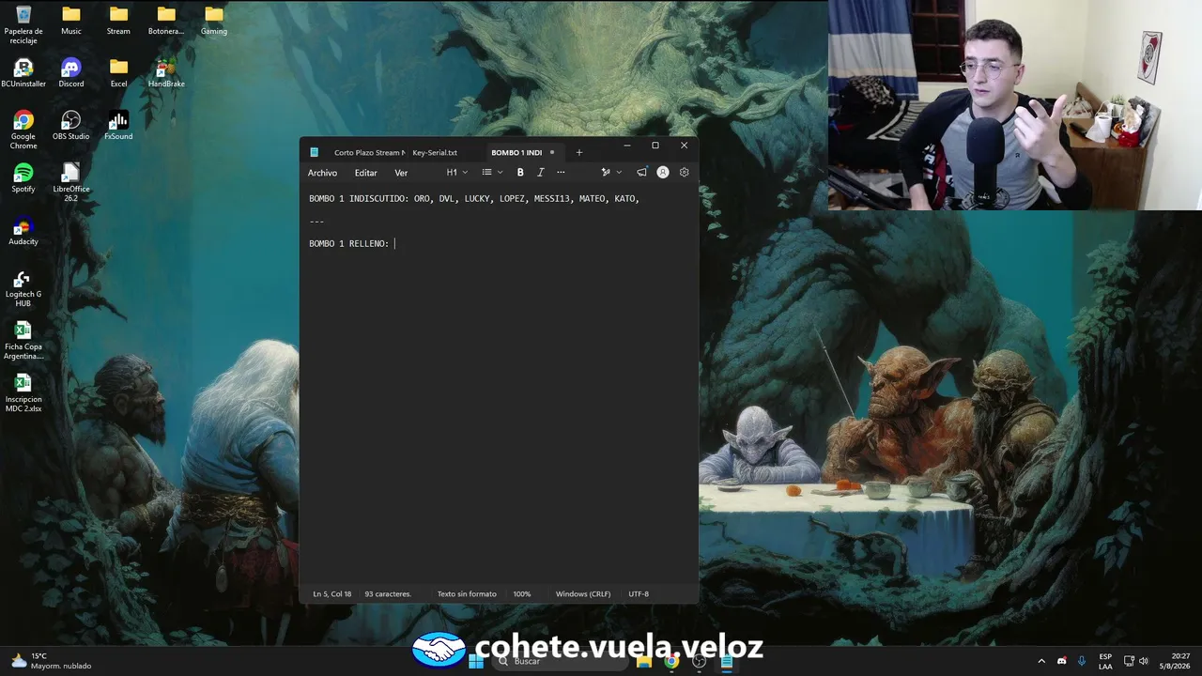The image size is (1202, 676).
Task: Launch Spotify from the desktop
Action: [x=23, y=178]
